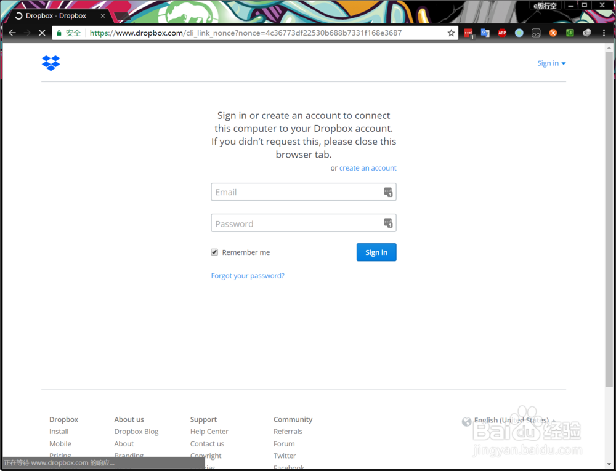This screenshot has width=616, height=471.
Task: Click the About us footer heading
Action: (129, 419)
